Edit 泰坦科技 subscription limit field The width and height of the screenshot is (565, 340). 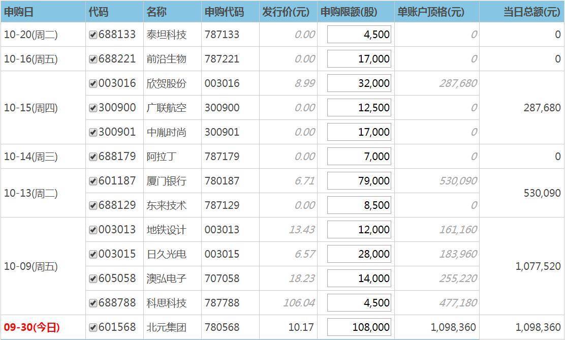359,34
